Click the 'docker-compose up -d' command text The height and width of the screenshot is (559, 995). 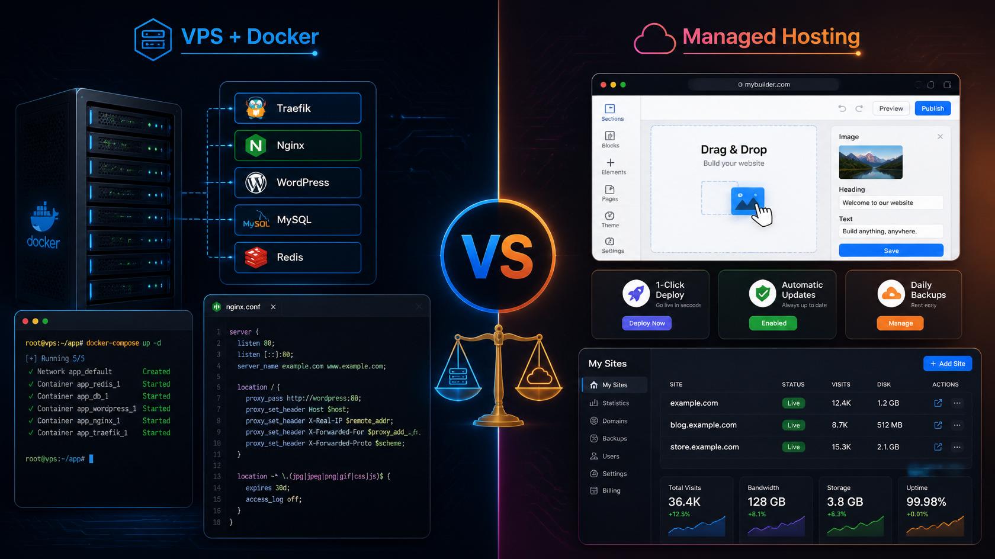point(124,343)
